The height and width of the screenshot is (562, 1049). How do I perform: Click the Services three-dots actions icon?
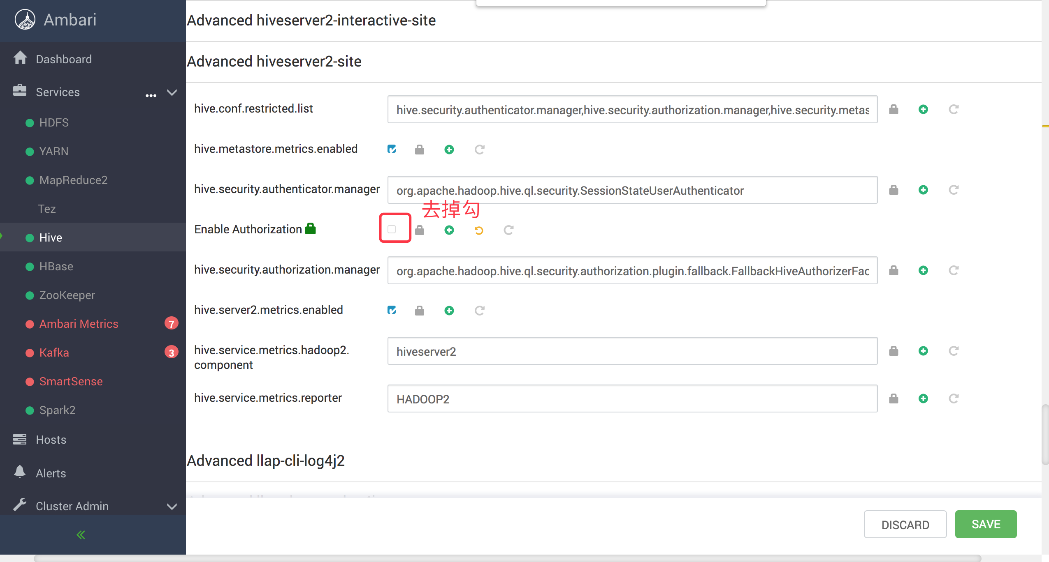151,95
